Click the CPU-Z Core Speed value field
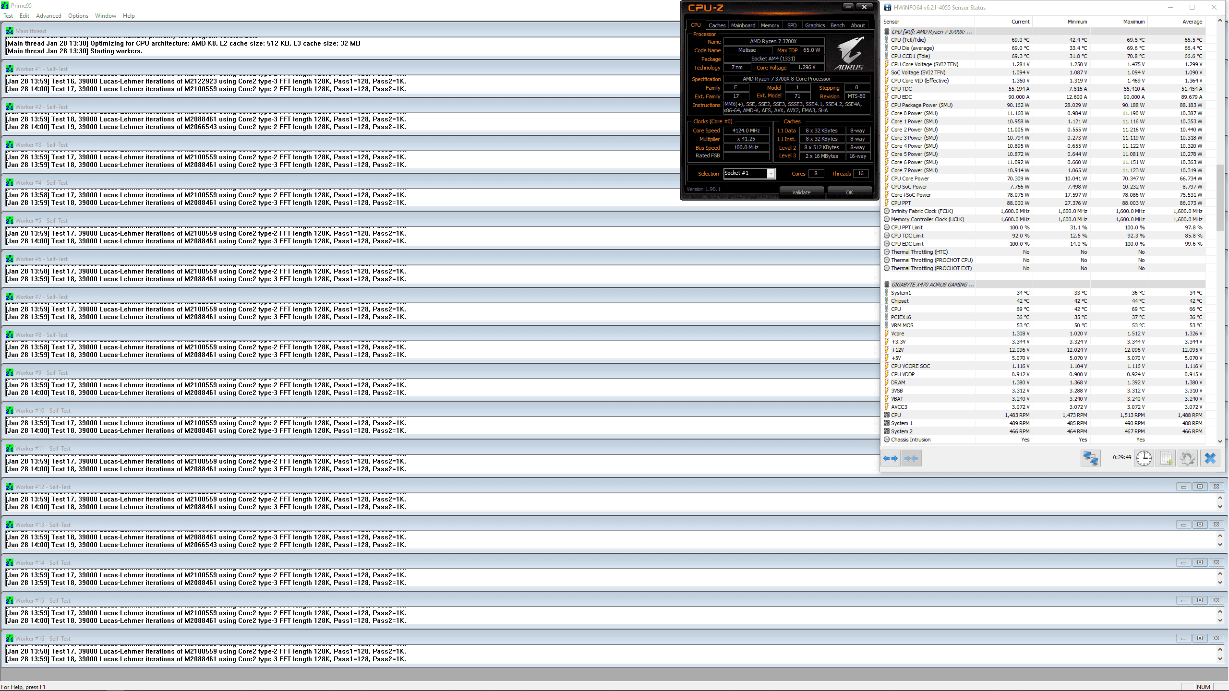The width and height of the screenshot is (1229, 691). point(746,131)
